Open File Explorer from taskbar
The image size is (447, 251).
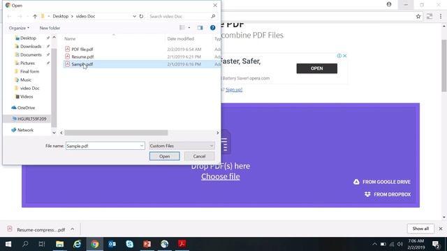(59, 244)
